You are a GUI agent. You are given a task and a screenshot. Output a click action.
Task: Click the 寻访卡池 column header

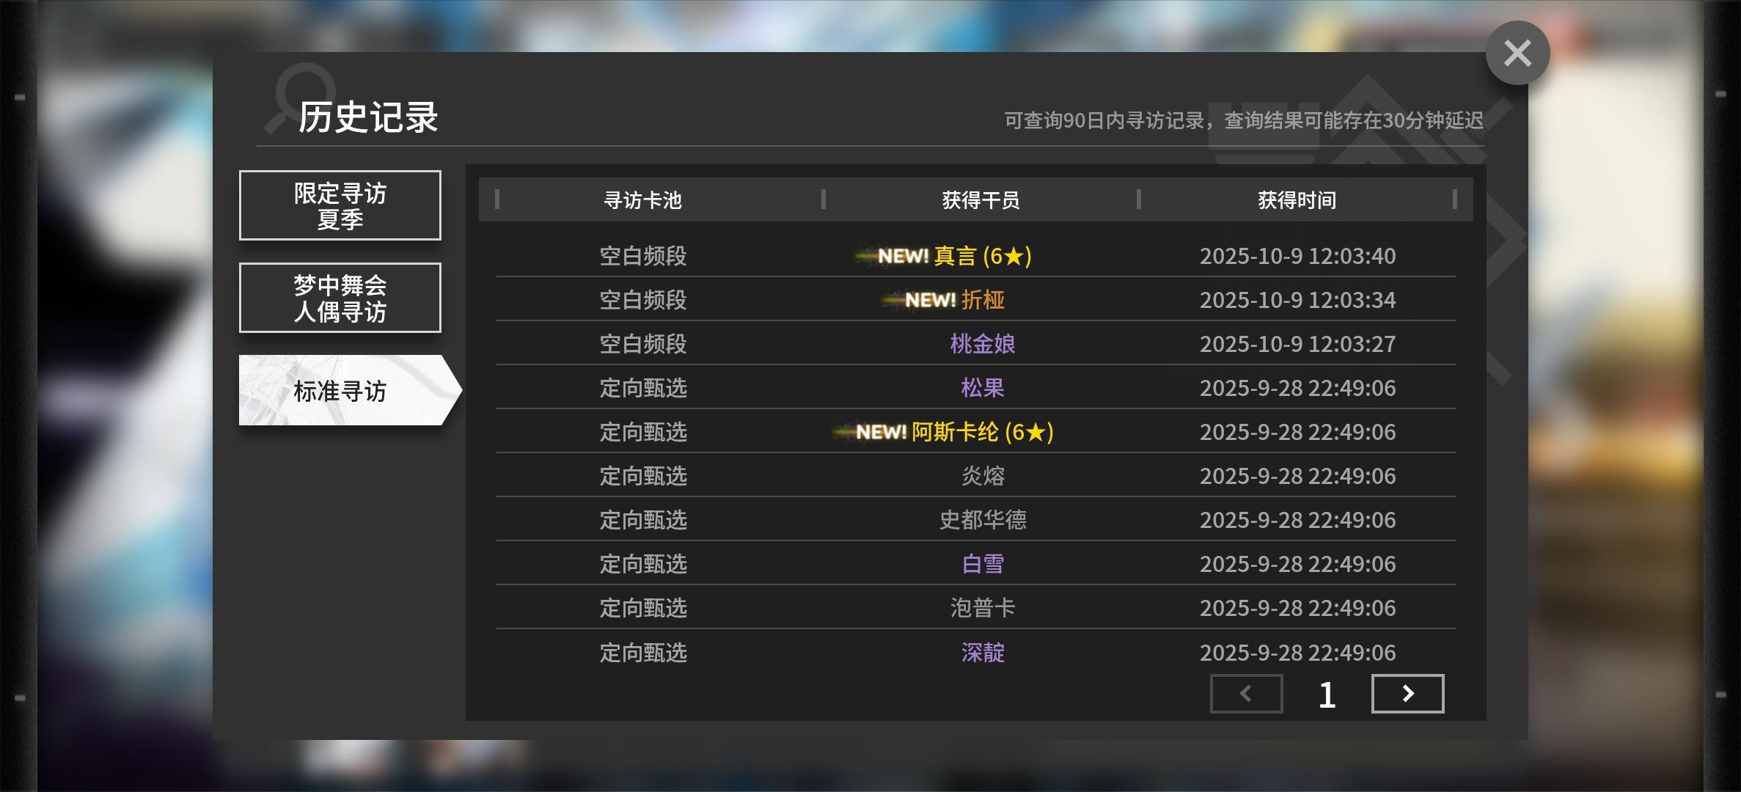click(x=642, y=199)
